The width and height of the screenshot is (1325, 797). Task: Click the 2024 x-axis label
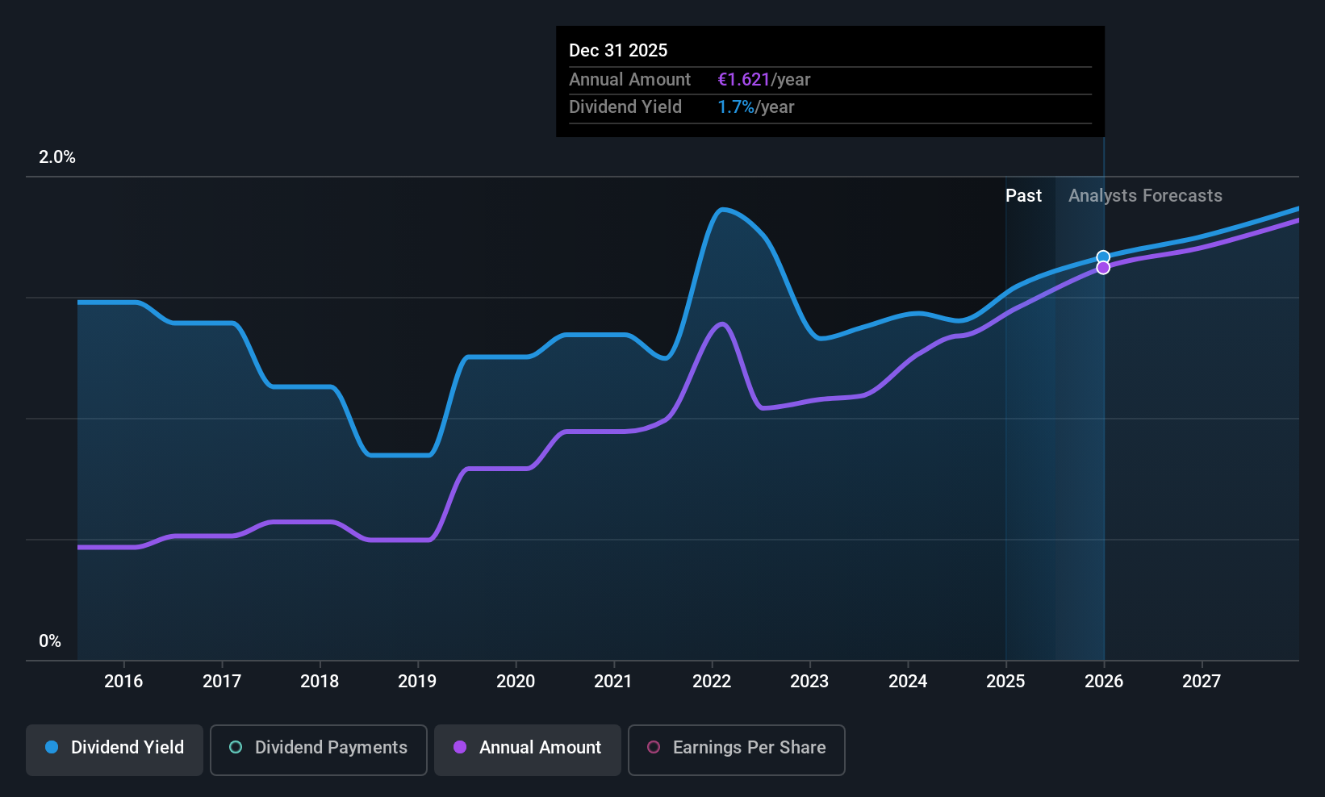[908, 682]
